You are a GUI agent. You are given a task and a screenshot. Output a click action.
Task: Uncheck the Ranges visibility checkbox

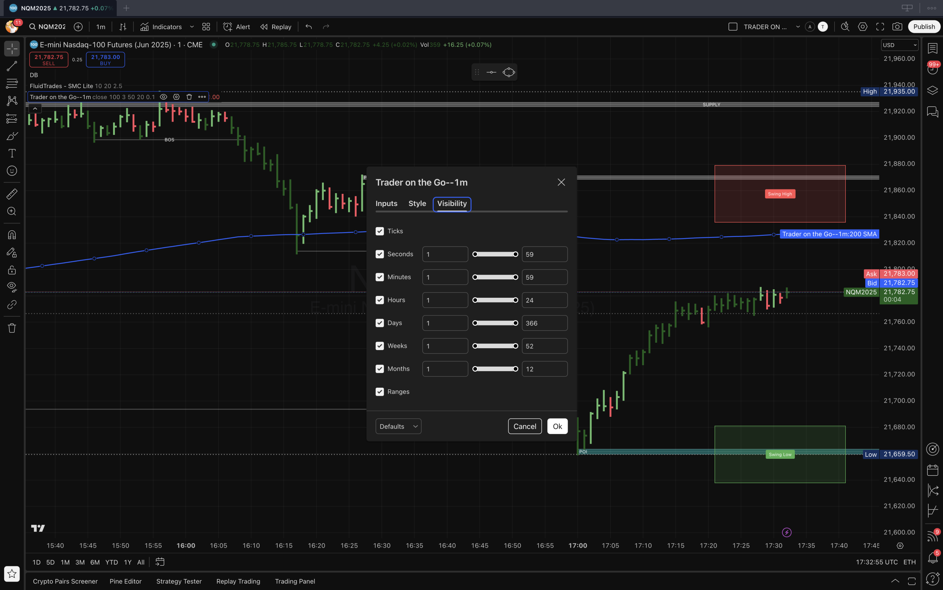click(x=379, y=392)
